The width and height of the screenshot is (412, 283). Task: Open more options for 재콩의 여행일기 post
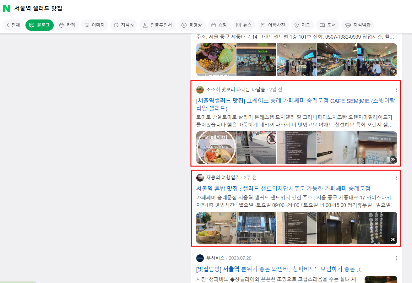pyautogui.click(x=397, y=178)
